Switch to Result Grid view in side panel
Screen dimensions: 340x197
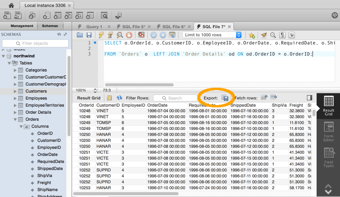[x=328, y=106]
